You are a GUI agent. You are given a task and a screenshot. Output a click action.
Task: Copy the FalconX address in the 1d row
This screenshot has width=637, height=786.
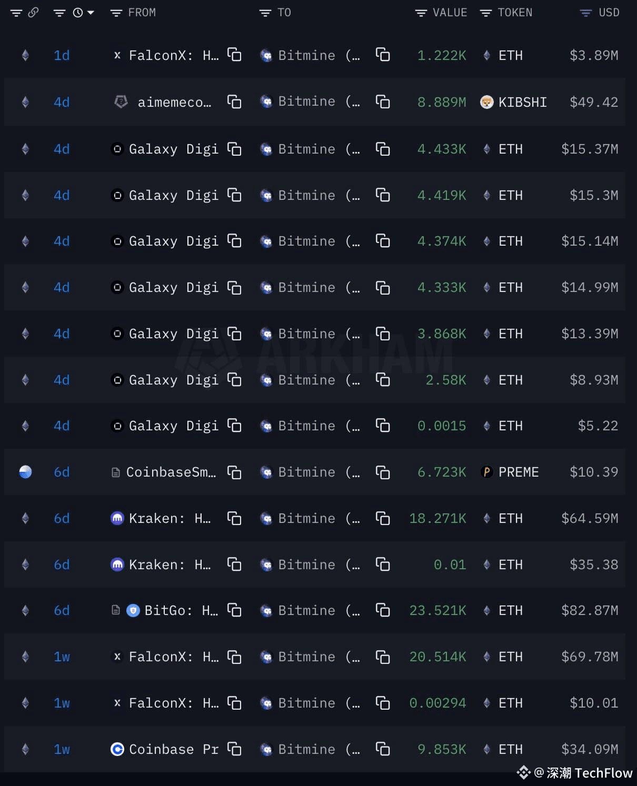pos(234,54)
